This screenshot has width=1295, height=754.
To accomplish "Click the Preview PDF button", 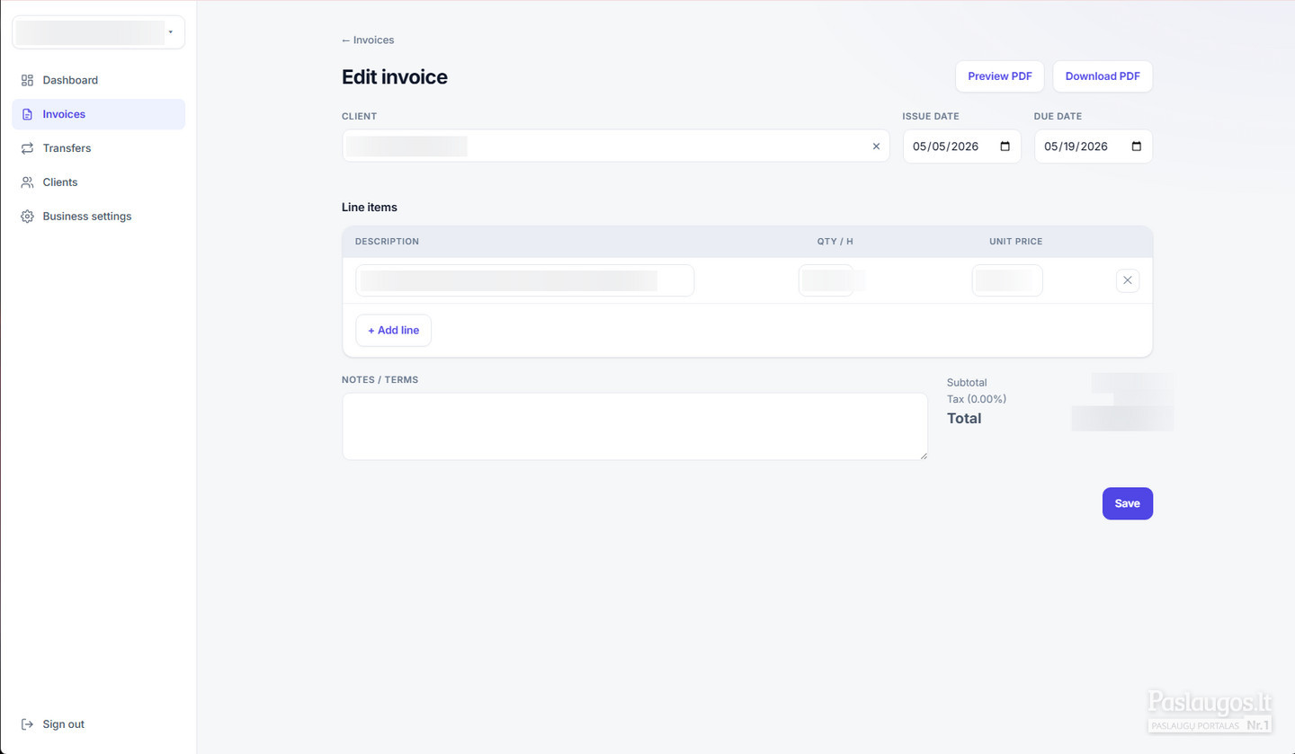I will [x=999, y=76].
